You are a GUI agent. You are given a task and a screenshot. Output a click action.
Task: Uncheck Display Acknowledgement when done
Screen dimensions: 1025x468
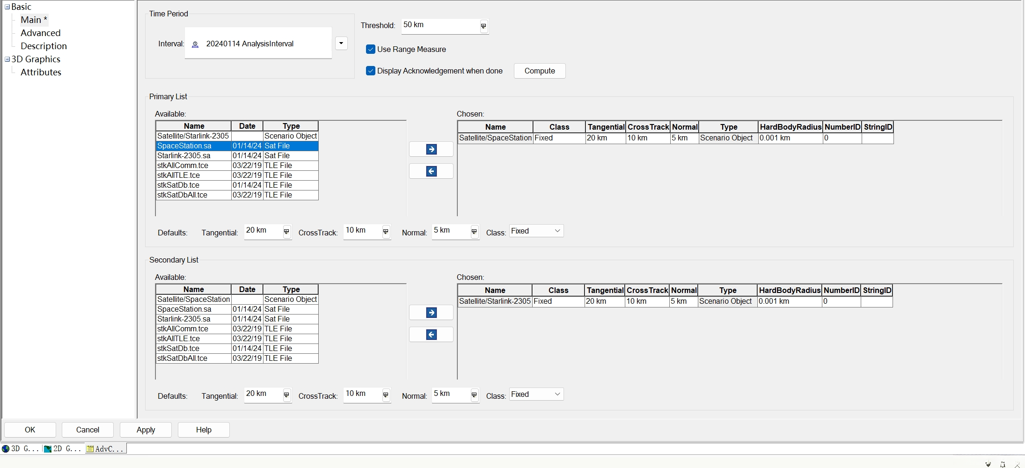click(371, 71)
